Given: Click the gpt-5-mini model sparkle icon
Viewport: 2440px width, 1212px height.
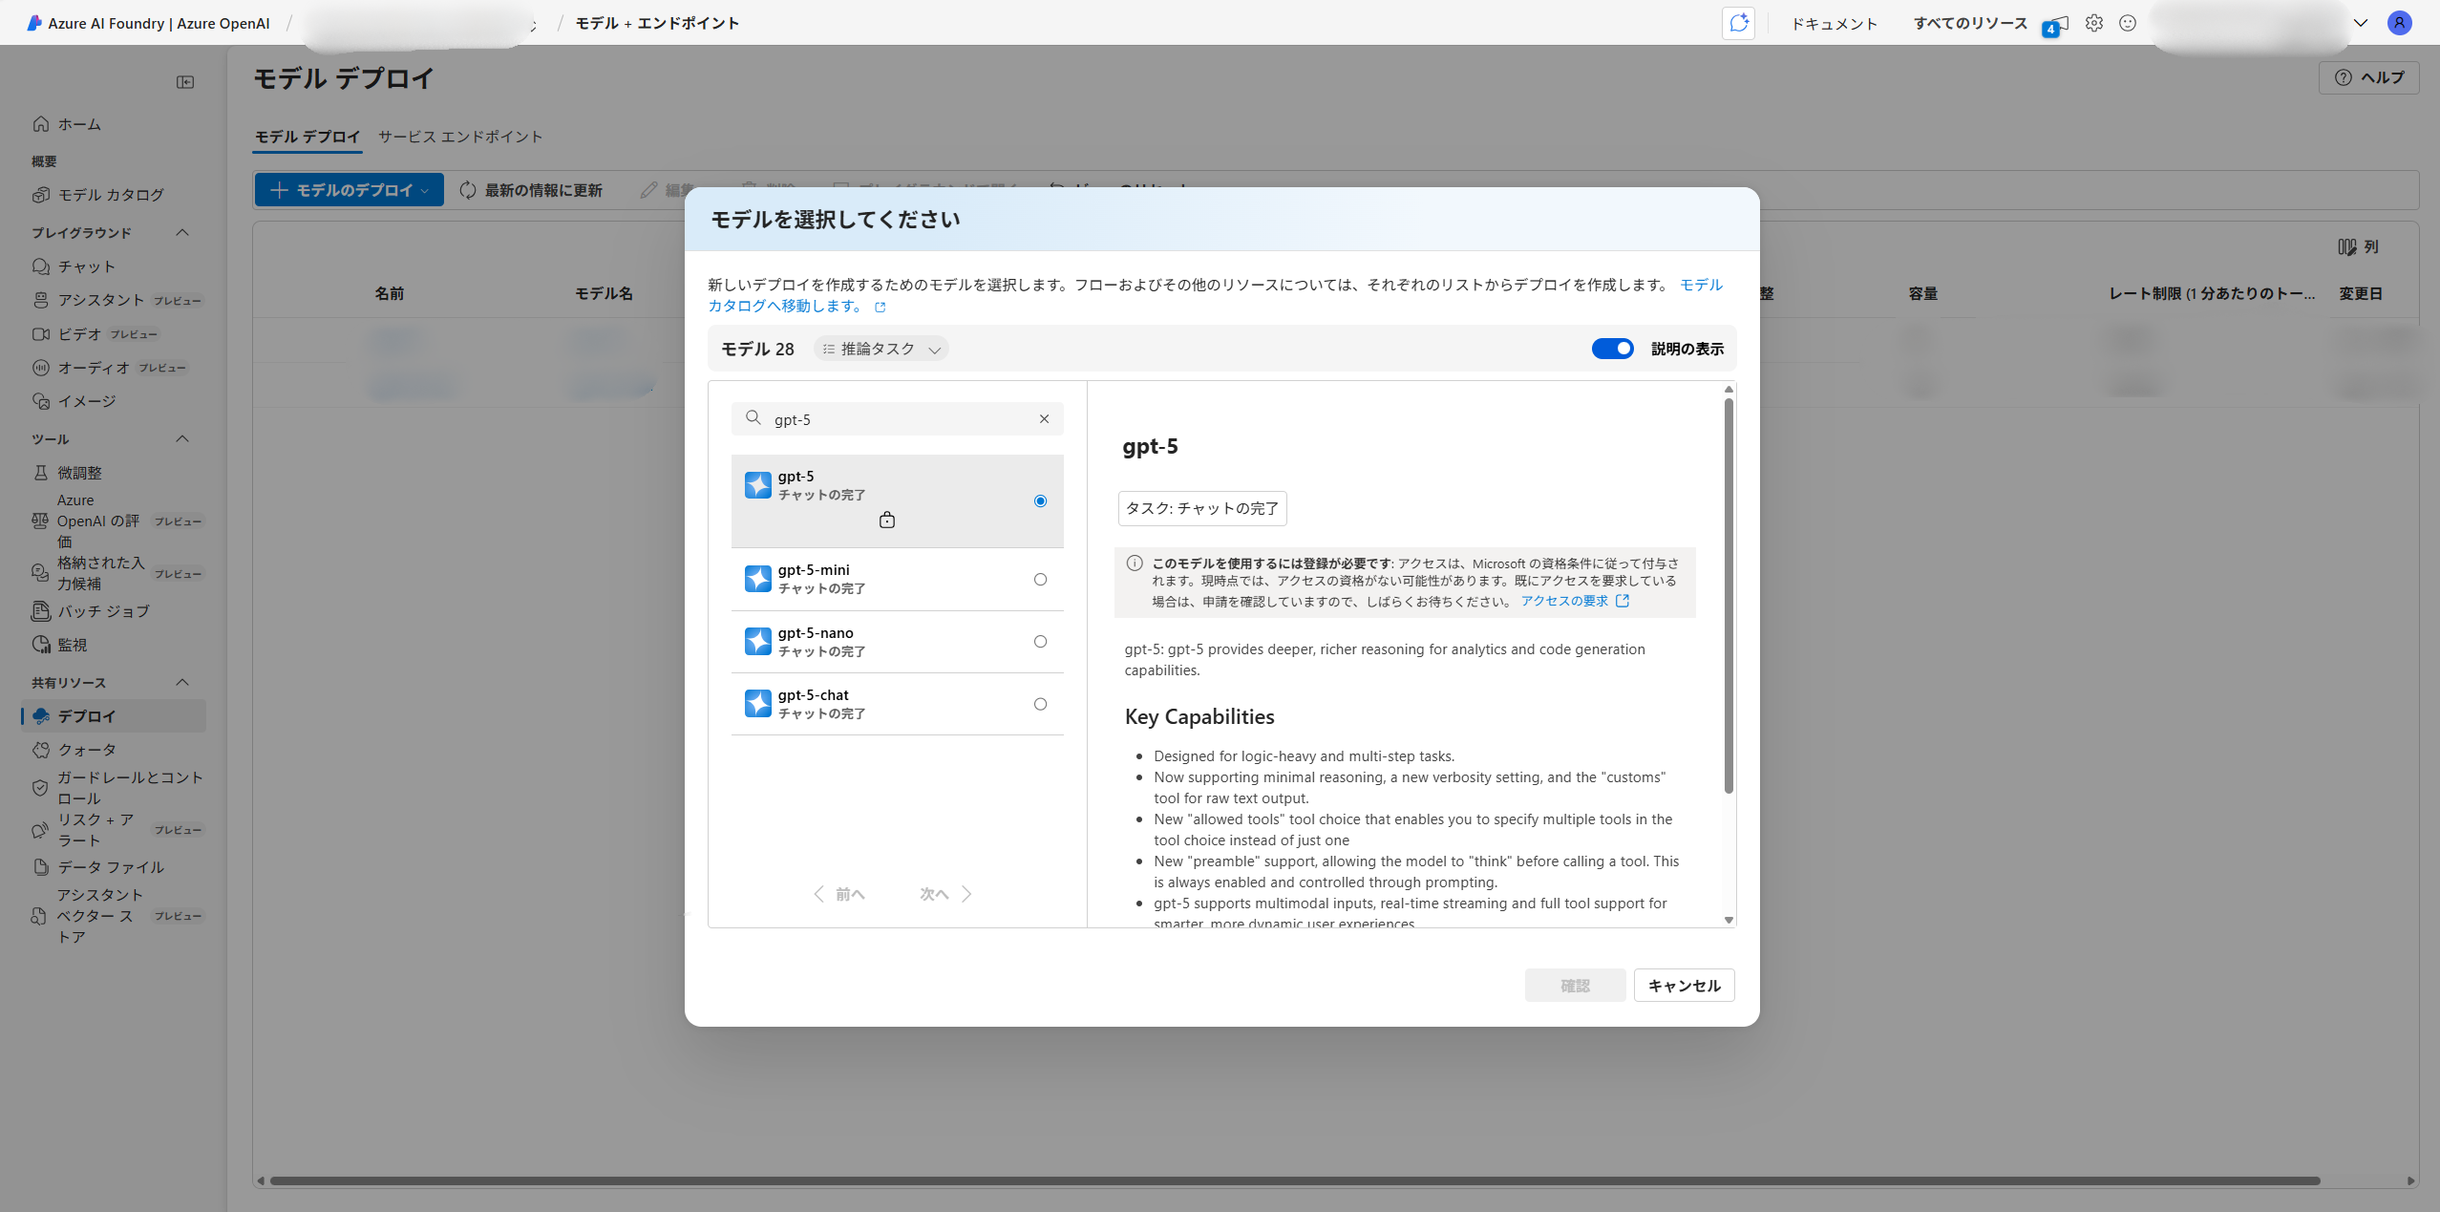Looking at the screenshot, I should click(757, 579).
